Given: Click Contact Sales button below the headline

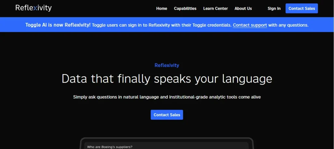Looking at the screenshot, I should coord(167,115).
